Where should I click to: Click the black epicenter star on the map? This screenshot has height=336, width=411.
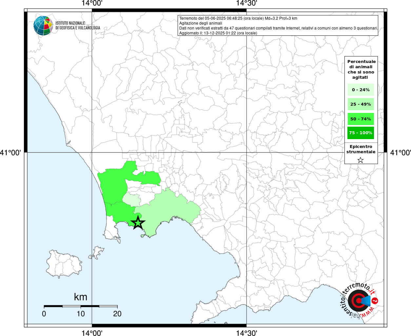(x=138, y=222)
